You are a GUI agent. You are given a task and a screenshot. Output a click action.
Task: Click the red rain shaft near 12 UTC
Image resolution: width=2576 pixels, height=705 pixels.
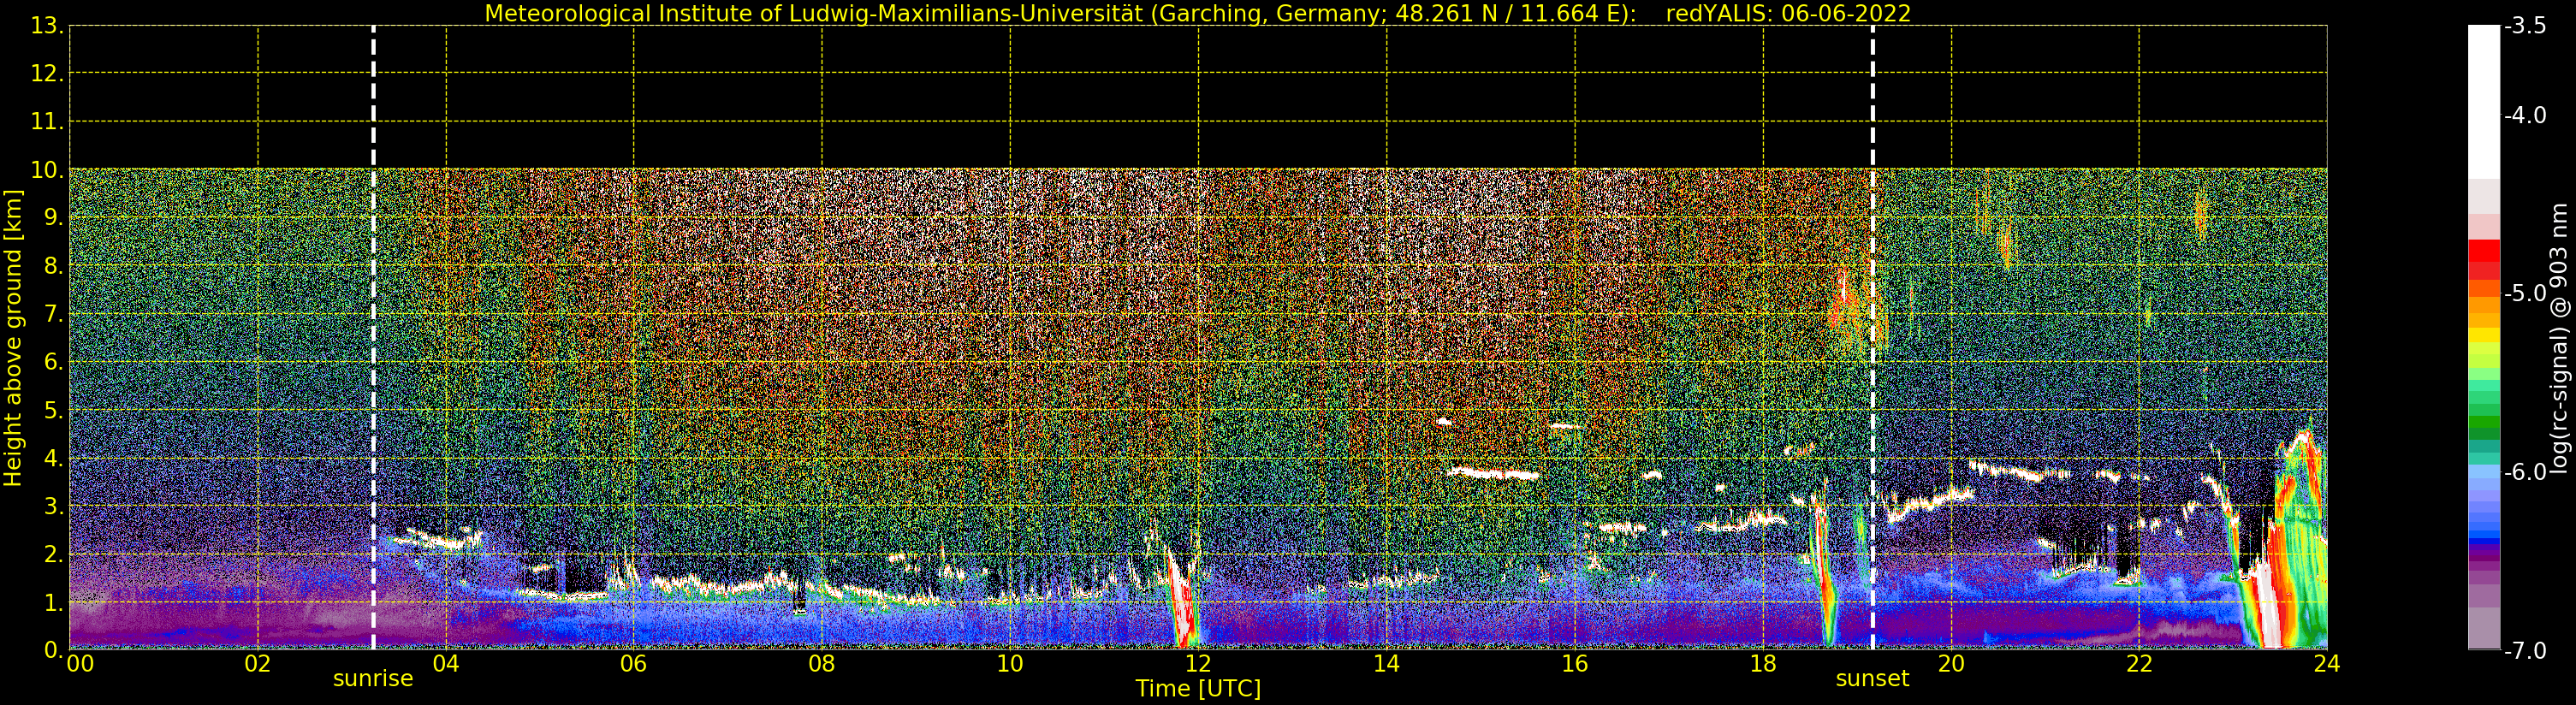point(1182,600)
